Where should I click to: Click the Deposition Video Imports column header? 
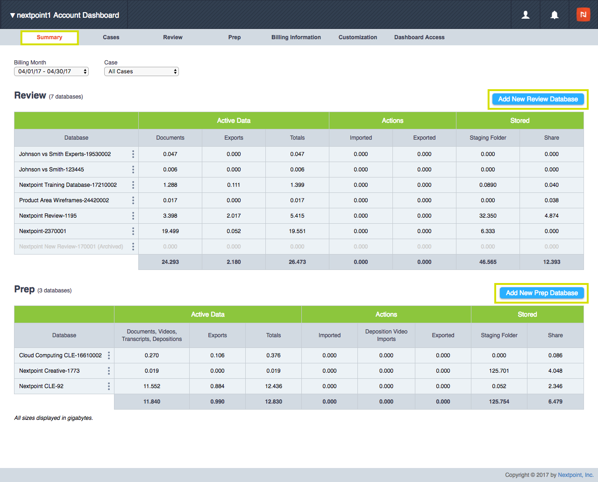[x=386, y=335]
